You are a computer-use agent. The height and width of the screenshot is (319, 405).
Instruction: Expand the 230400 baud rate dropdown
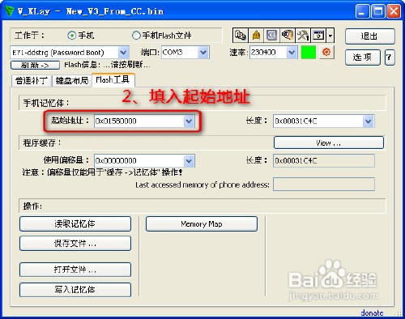[x=292, y=53]
